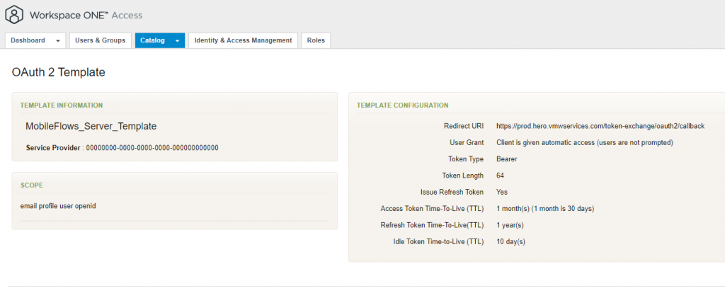Select the Issue Refresh Token value Yes
This screenshot has height=293, width=725.
click(x=502, y=192)
